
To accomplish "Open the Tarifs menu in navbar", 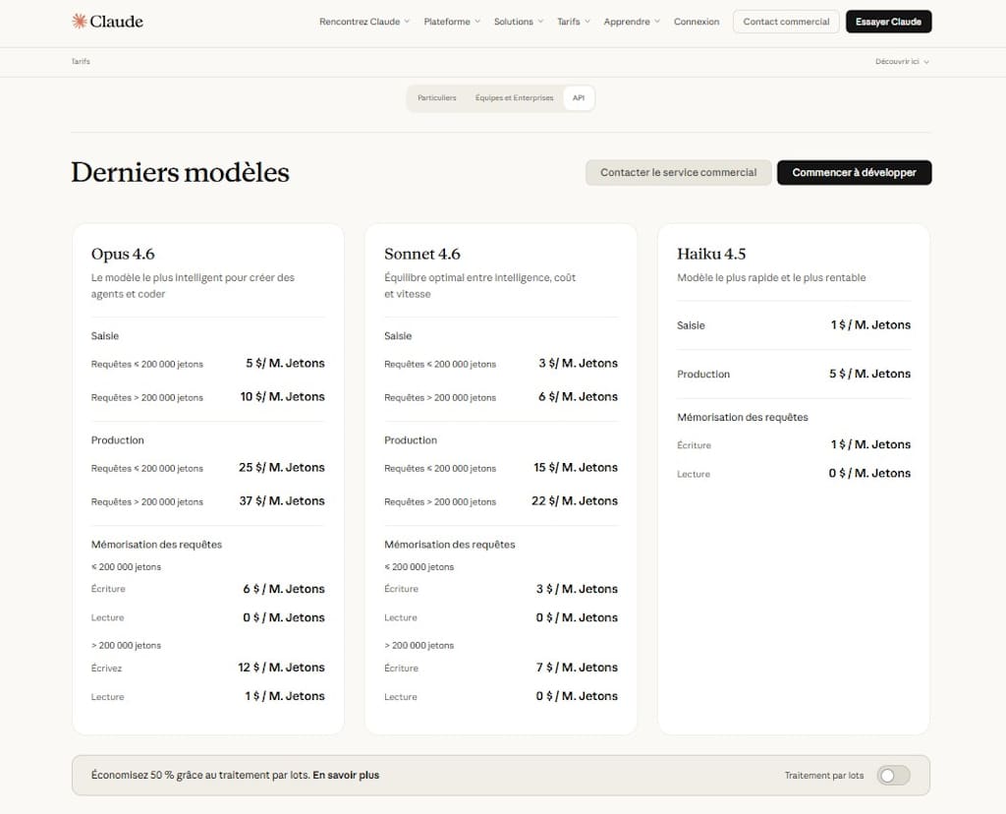I will tap(574, 22).
